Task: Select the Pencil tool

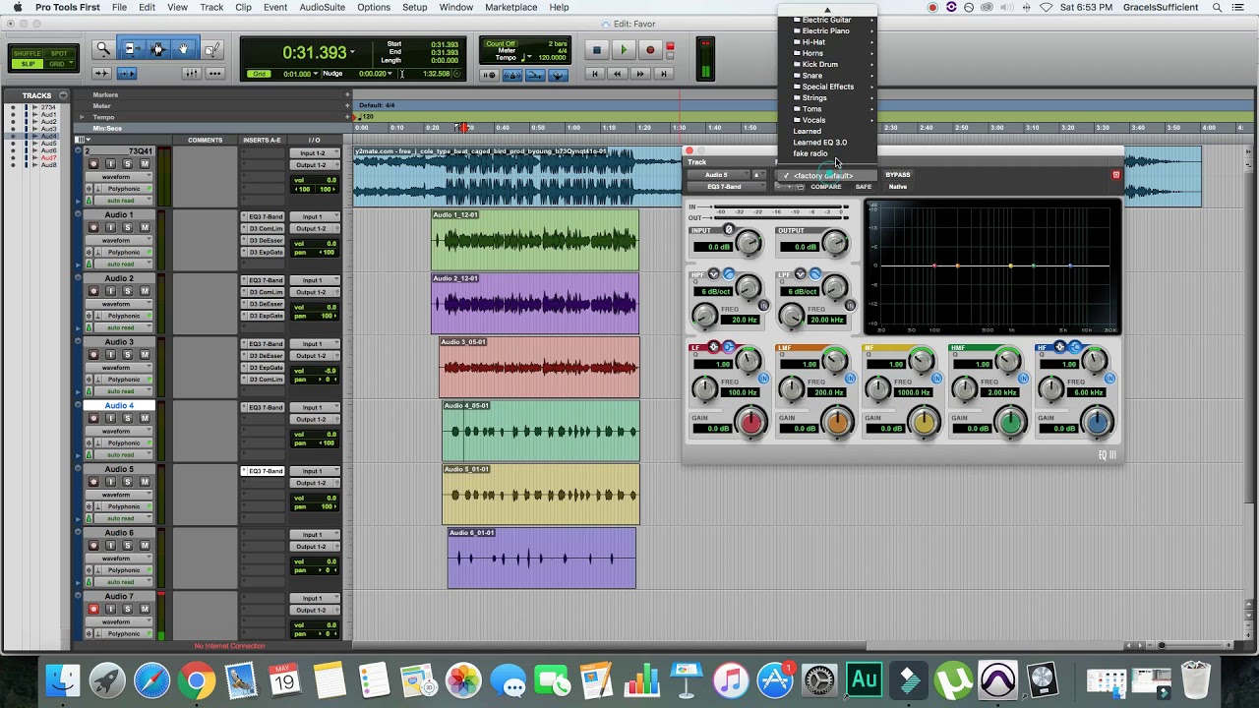Action: tap(212, 49)
